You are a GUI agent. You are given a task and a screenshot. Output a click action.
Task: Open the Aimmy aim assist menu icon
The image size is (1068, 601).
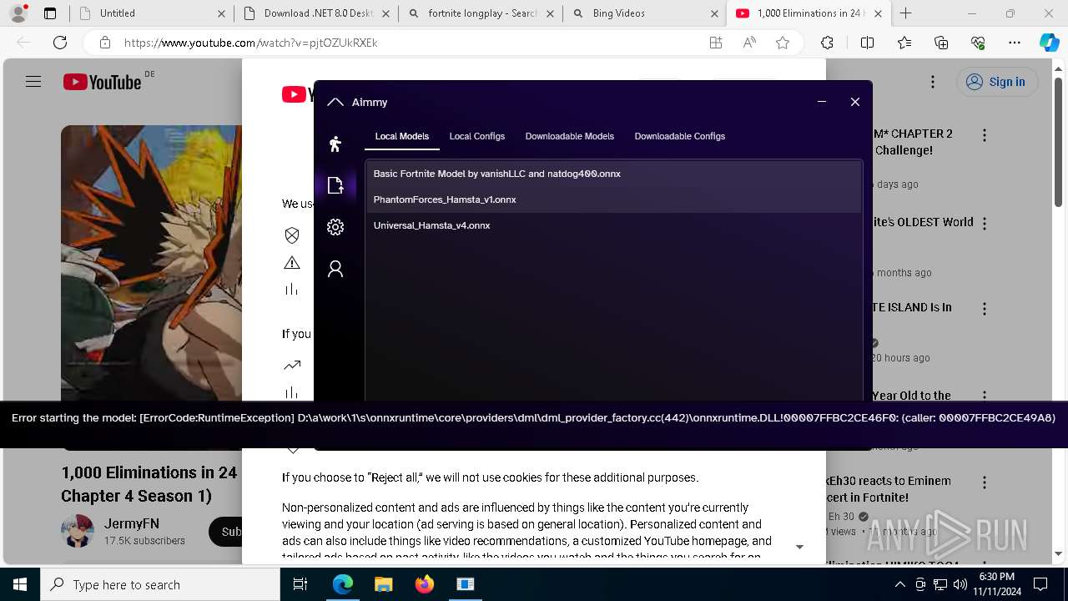coord(335,144)
